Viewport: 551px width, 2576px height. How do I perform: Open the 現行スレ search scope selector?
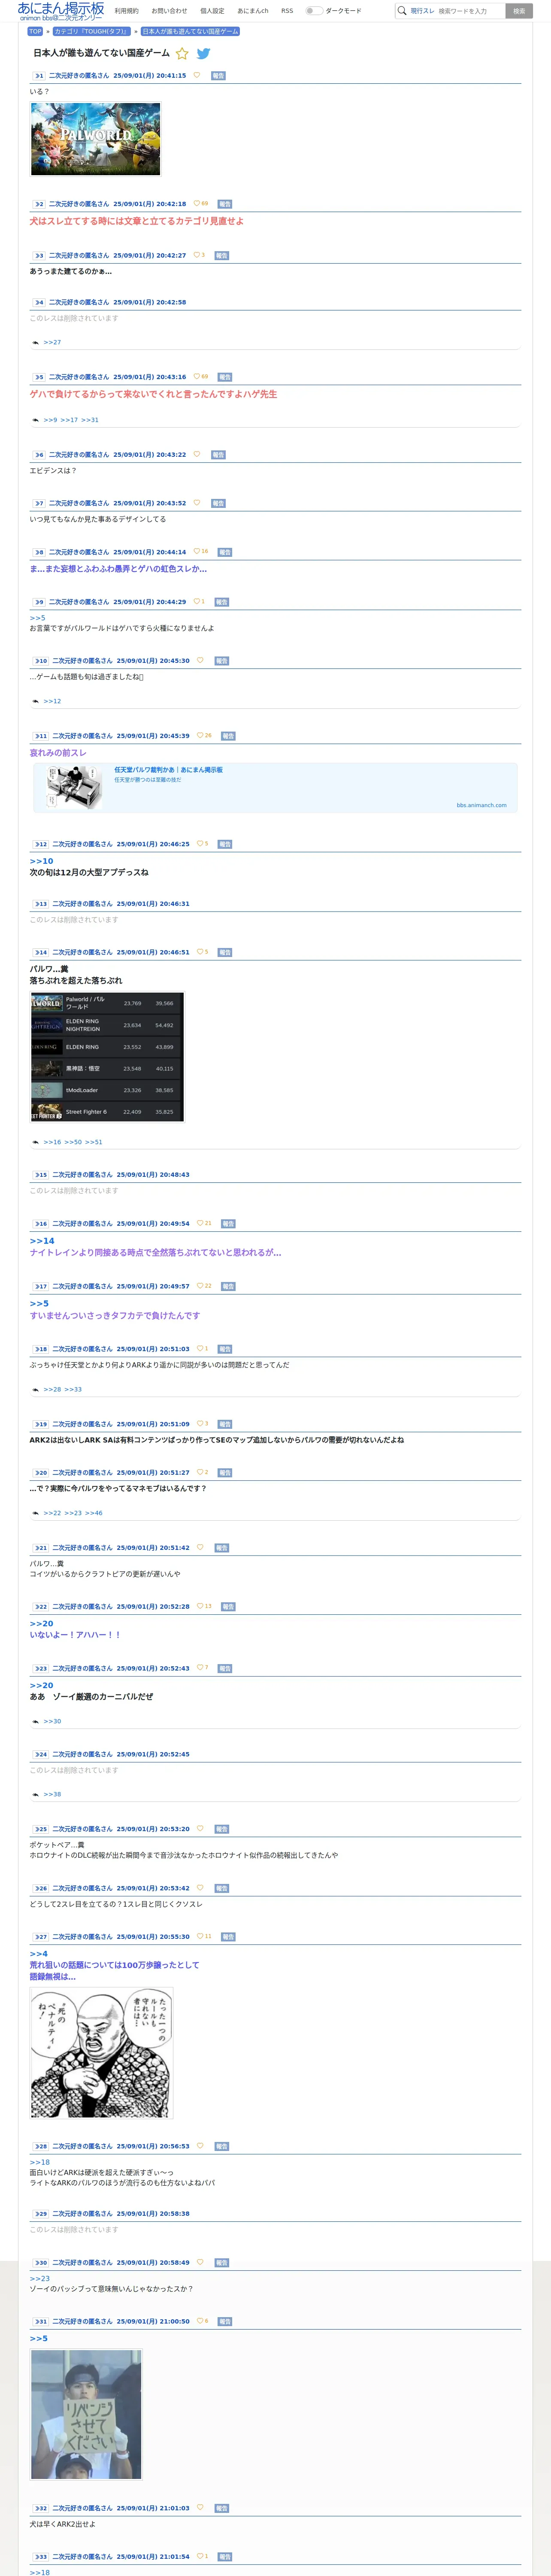422,11
